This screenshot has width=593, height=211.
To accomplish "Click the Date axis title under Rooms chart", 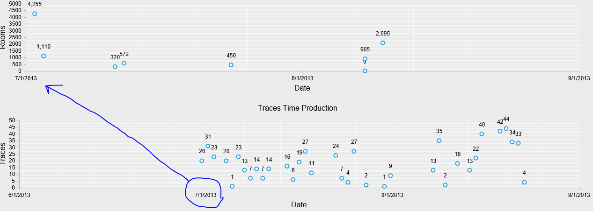I will [x=302, y=88].
